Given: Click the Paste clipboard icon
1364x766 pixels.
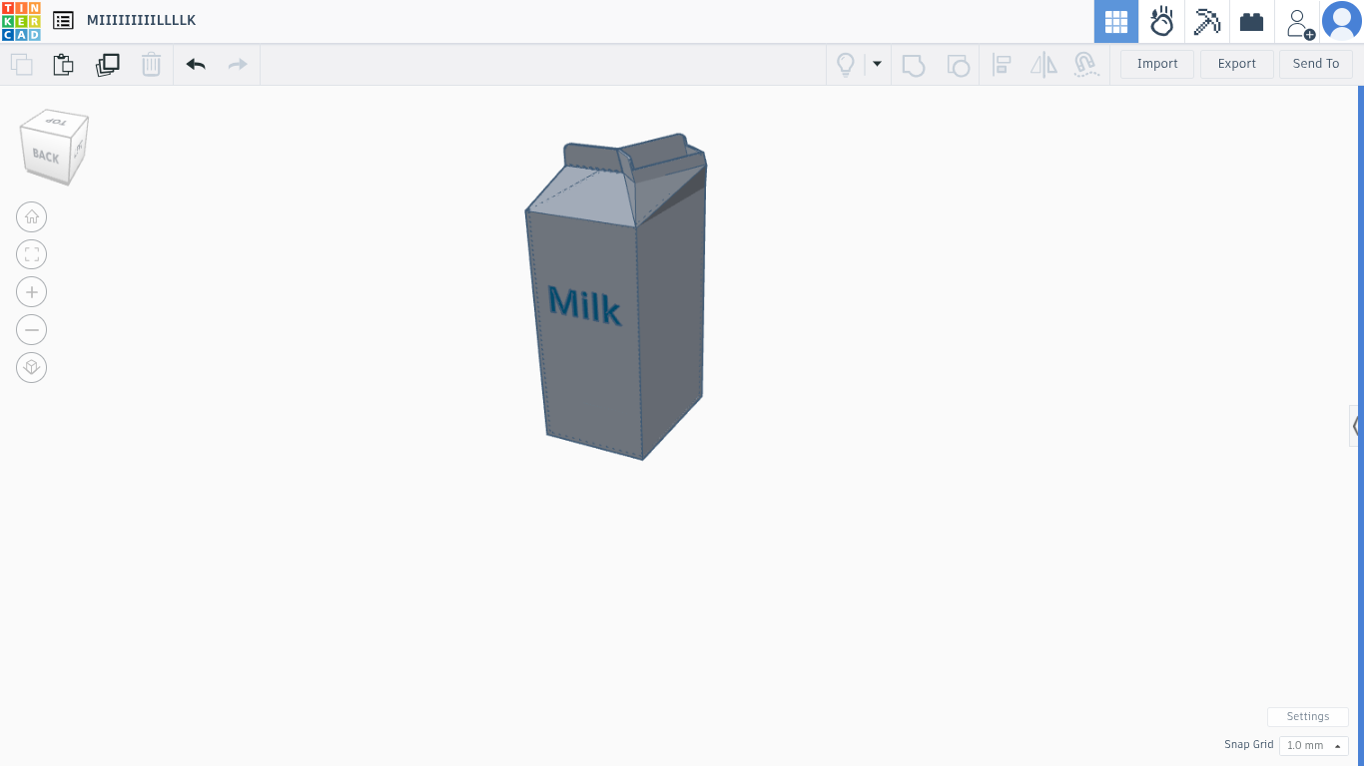Looking at the screenshot, I should 64,65.
